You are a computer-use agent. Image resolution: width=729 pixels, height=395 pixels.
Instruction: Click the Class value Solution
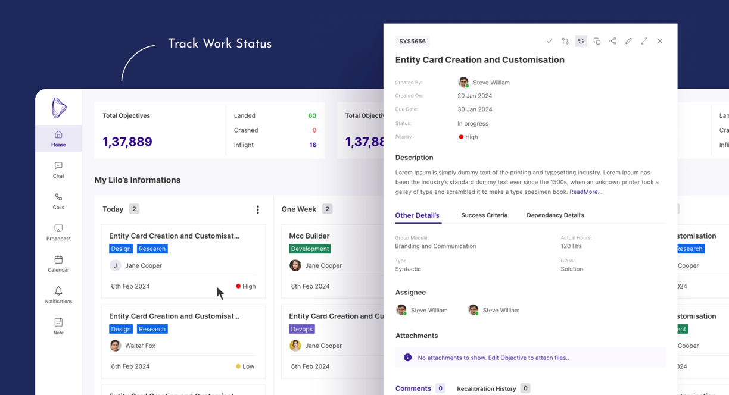pyautogui.click(x=572, y=269)
